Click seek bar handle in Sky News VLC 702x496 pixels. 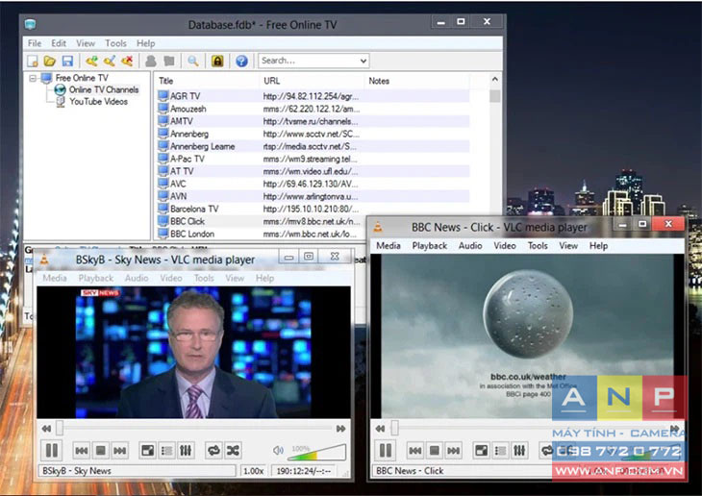[x=60, y=429]
